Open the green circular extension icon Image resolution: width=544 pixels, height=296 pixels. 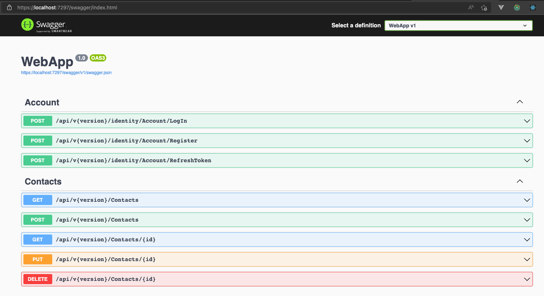[x=517, y=8]
